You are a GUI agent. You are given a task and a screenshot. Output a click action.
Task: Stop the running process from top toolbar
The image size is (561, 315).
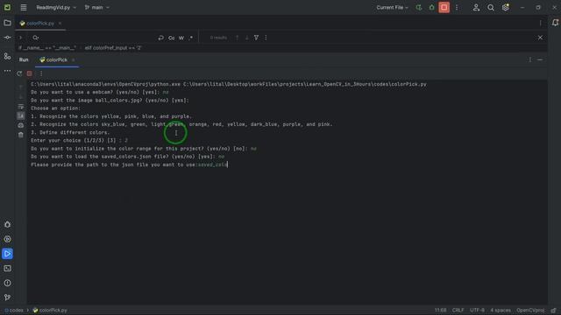click(444, 8)
